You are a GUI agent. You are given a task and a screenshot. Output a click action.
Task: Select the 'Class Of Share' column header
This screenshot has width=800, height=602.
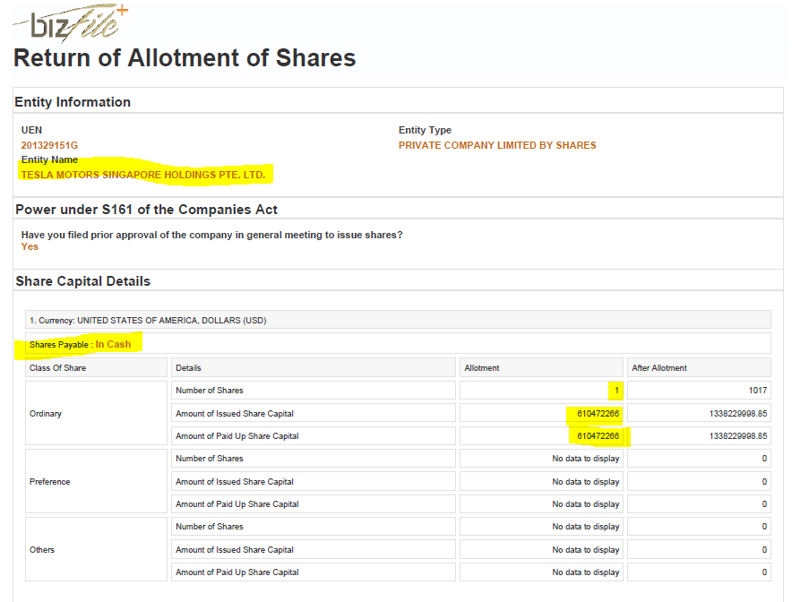pos(97,368)
